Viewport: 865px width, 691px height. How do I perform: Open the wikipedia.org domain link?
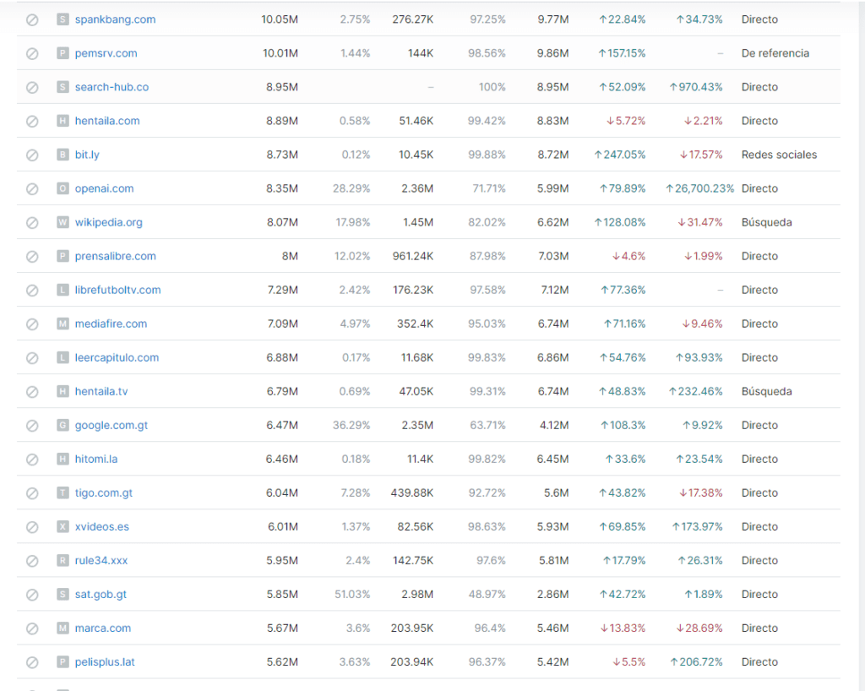(x=109, y=222)
